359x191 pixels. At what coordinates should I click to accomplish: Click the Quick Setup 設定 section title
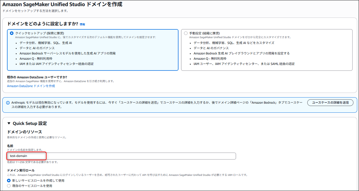[x=30, y=123]
